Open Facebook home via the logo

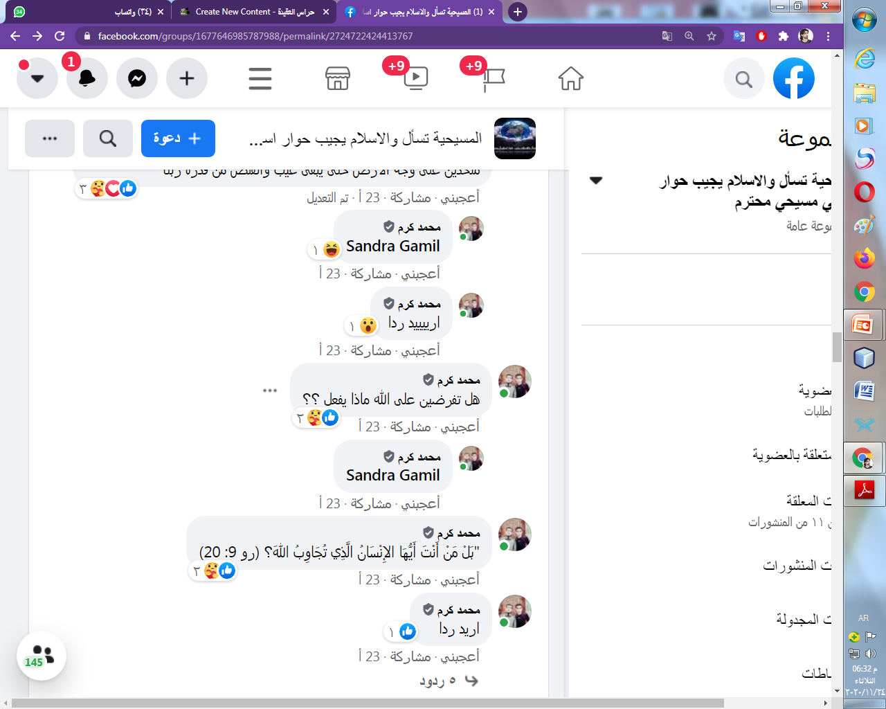point(793,78)
